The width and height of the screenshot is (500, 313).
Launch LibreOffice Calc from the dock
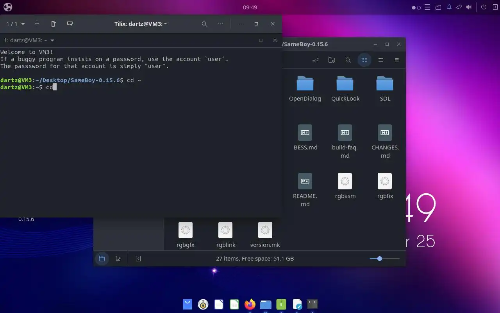click(x=234, y=304)
